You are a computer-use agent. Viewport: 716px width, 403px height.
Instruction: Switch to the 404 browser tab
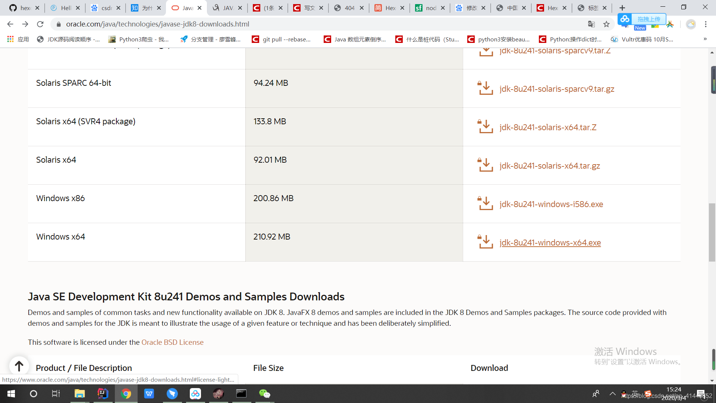(x=348, y=8)
